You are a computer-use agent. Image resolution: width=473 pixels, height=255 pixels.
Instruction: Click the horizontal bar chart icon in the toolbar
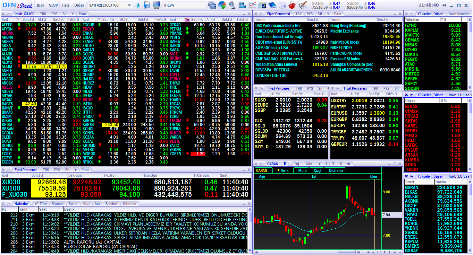click(243, 5)
